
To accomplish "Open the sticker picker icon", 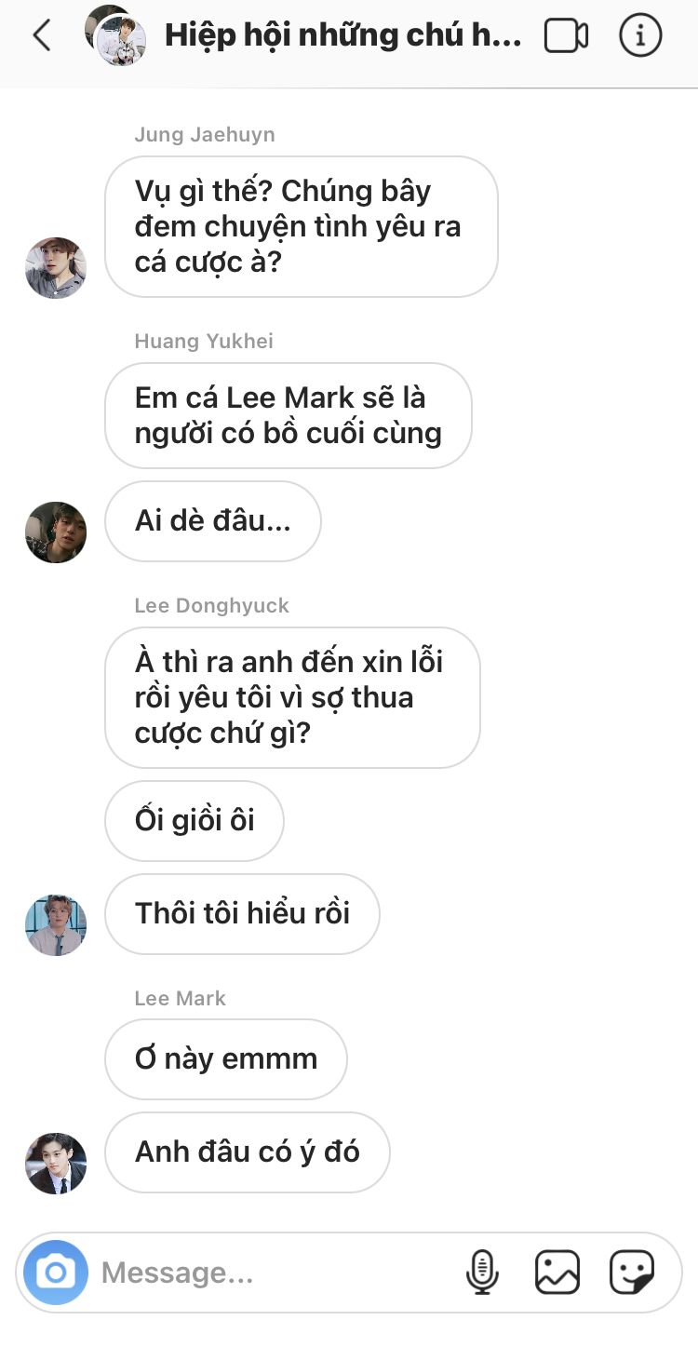I will coord(632,1273).
